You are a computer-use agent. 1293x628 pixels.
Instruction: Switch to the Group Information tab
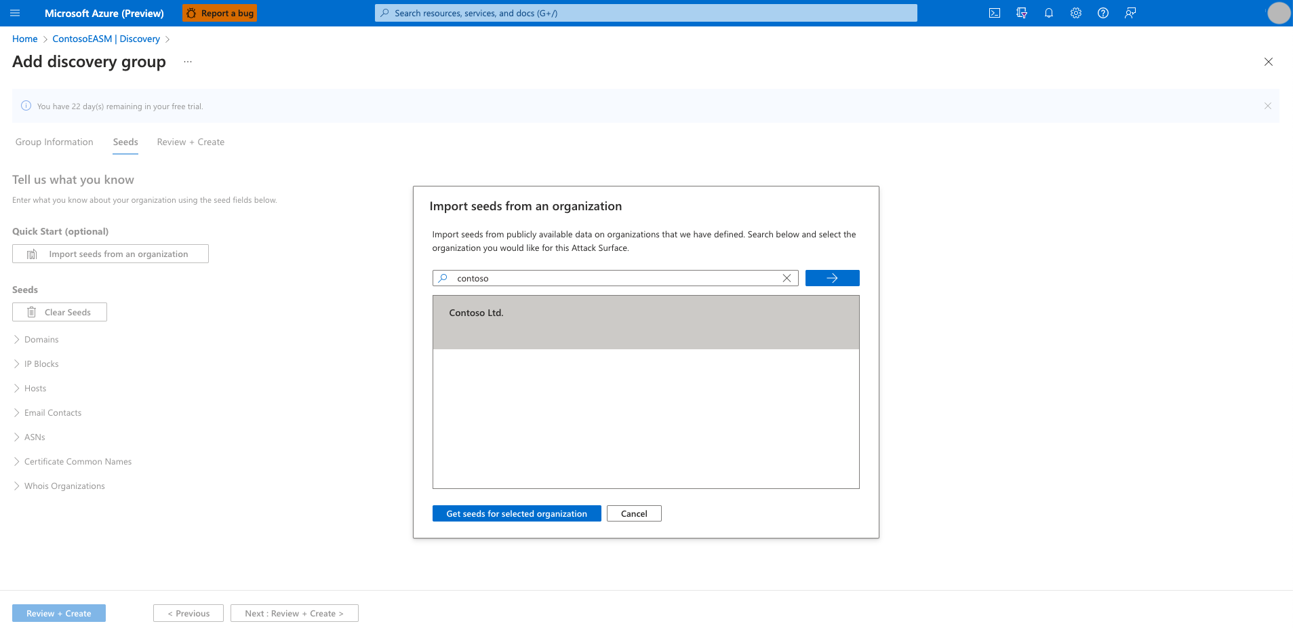(x=54, y=142)
